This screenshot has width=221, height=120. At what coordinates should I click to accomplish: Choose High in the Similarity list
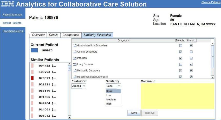(x=113, y=104)
